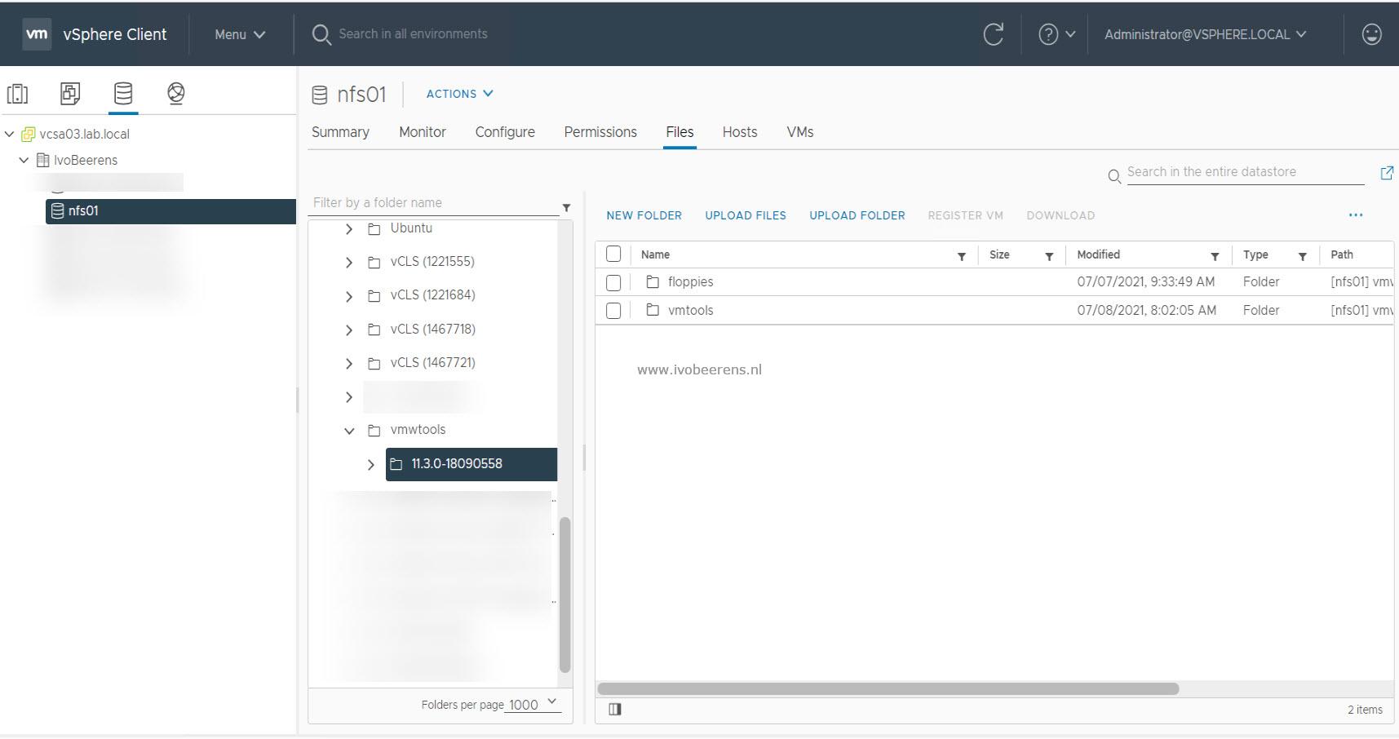Screen dimensions: 1399x739
Task: Select nfs01 in the inventory tree
Action: (x=170, y=211)
